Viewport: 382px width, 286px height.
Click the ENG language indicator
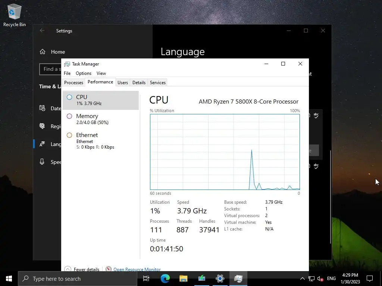[x=331, y=279]
